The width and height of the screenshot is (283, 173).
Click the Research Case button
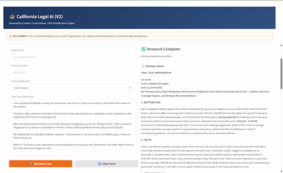point(41,164)
